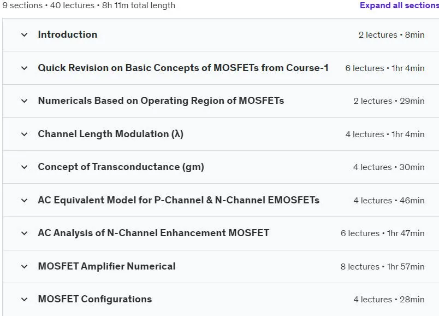Expand chevron beside Quick Revision on Basic Concepts
This screenshot has height=316, width=439.
(25, 68)
